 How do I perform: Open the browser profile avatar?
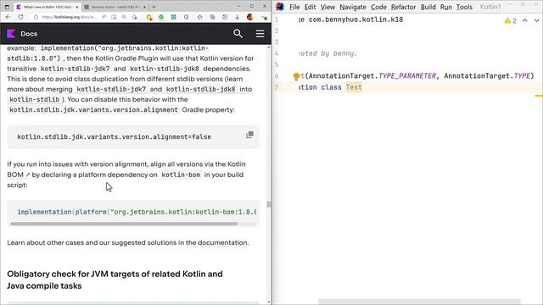pos(250,17)
